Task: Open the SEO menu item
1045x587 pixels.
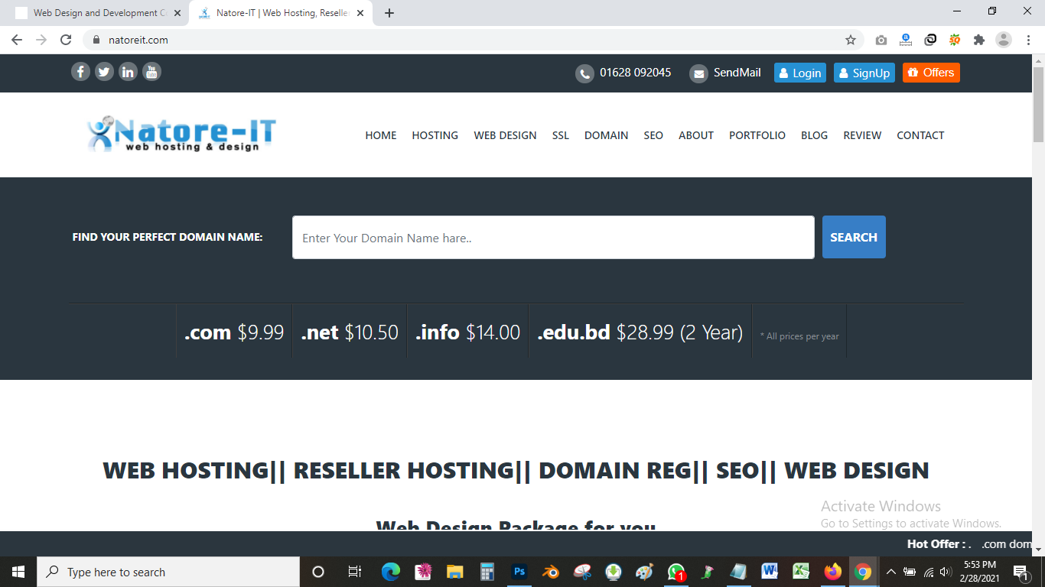Action: click(653, 135)
